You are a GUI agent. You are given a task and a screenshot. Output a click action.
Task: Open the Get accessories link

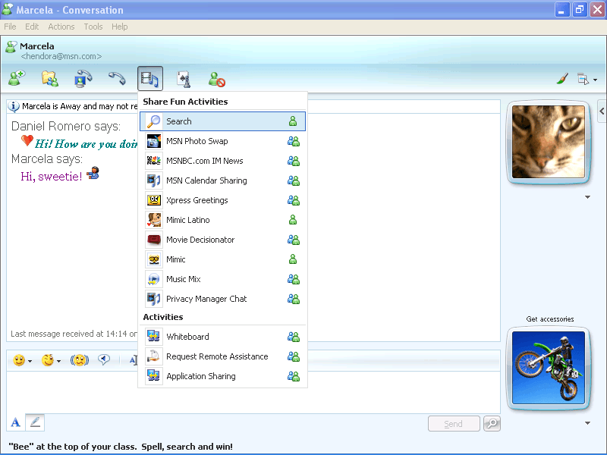tap(549, 318)
